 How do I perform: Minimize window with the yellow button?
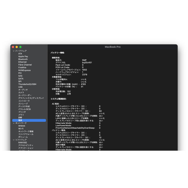(17, 47)
